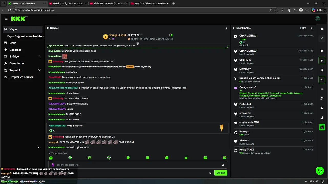Click the green headset support button
328x184 pixels.
320,170
